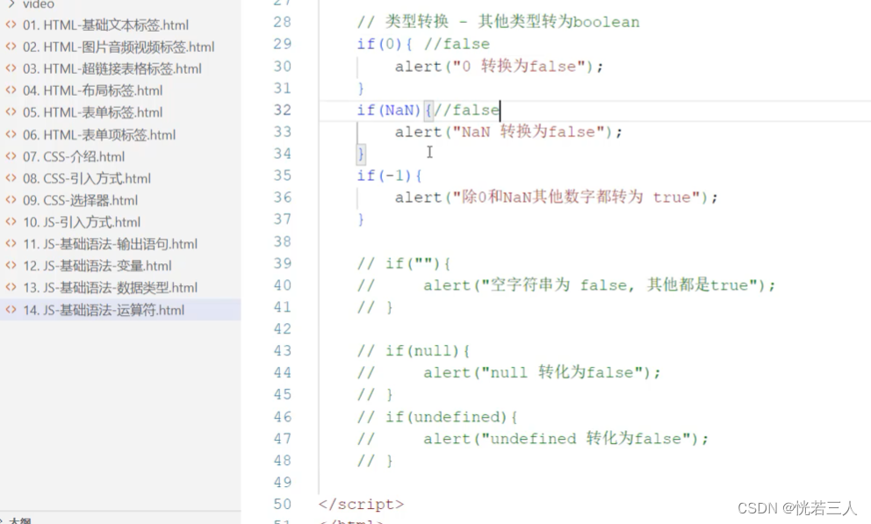Open file 03. HTML-超链接表格标签.html

pos(112,68)
